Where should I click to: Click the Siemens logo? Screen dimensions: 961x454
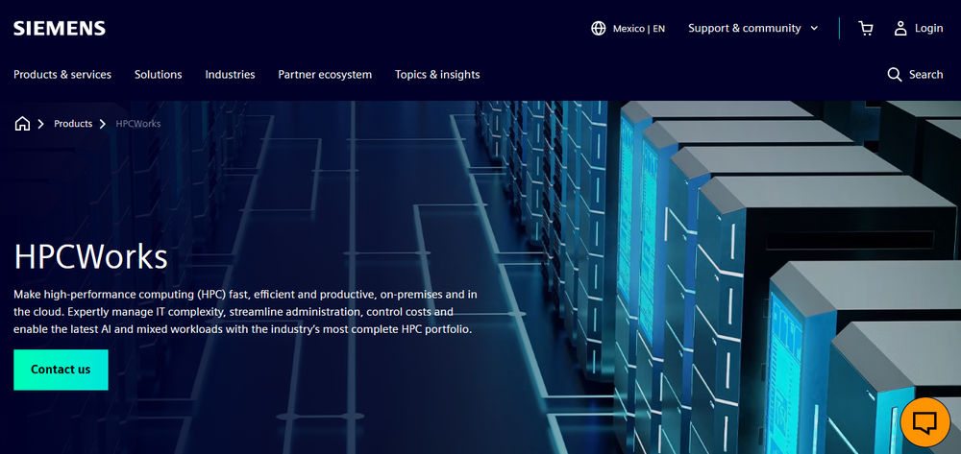point(60,28)
